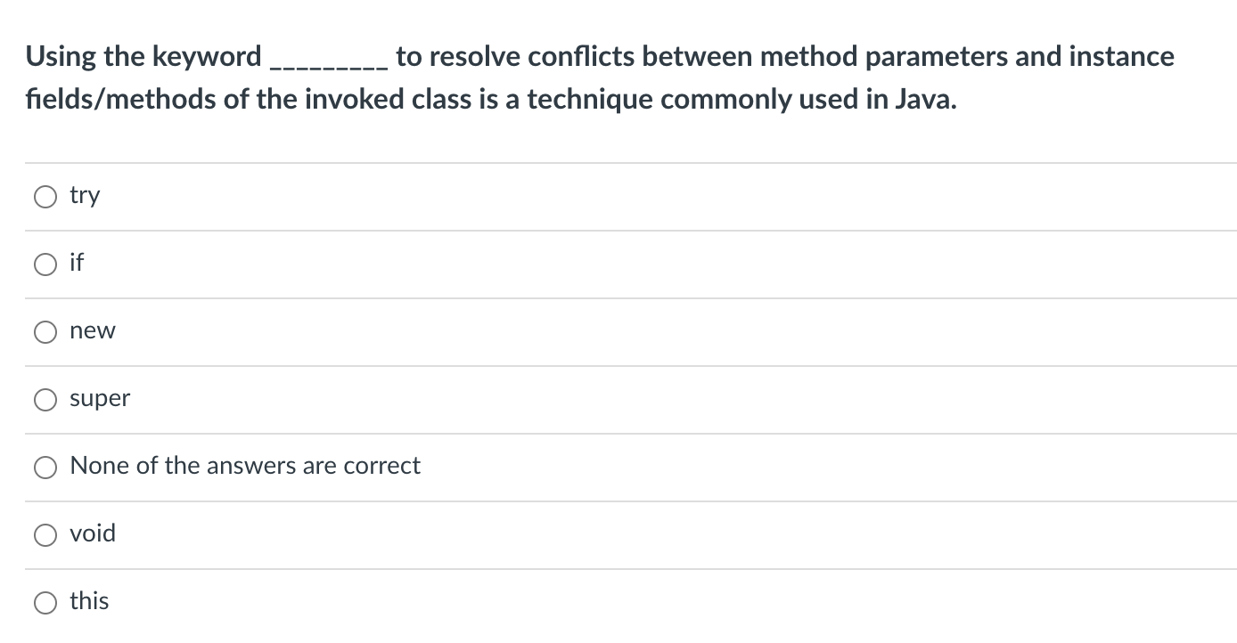The height and width of the screenshot is (643, 1237).
Task: Select the 'new' radio button
Action: point(45,331)
